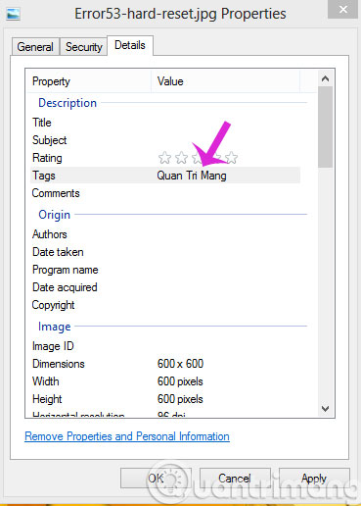Click the Image section heading

pyautogui.click(x=55, y=327)
